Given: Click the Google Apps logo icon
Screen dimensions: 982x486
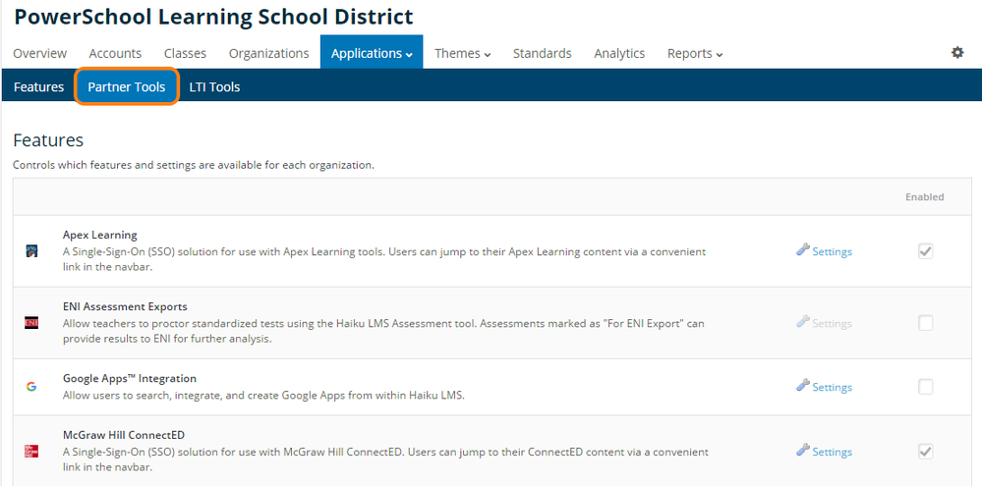Looking at the screenshot, I should click(x=31, y=387).
